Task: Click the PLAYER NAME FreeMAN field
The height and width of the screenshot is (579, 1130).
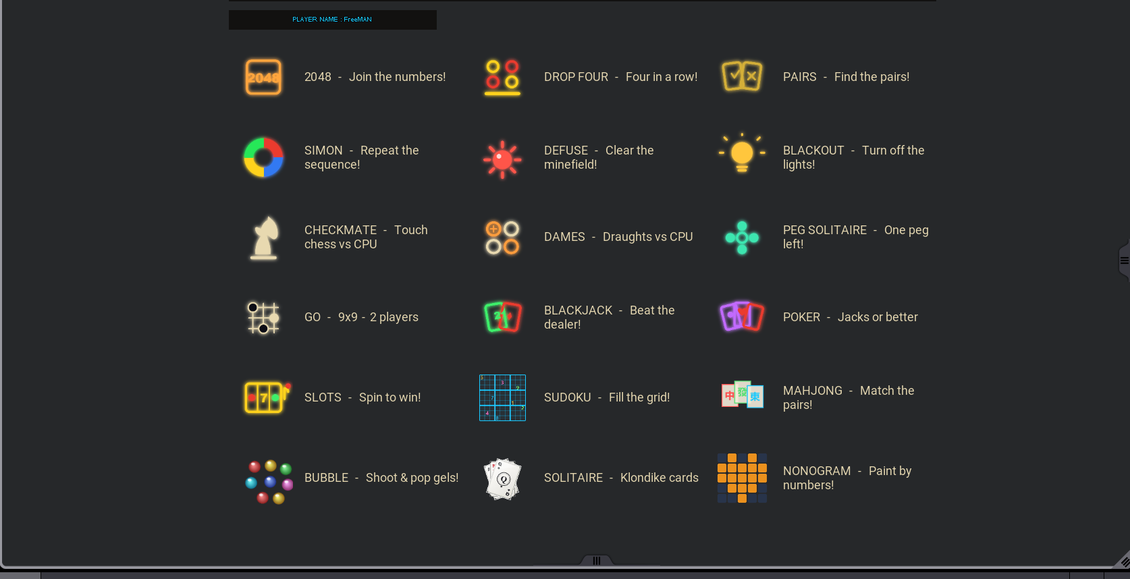Action: pyautogui.click(x=333, y=20)
